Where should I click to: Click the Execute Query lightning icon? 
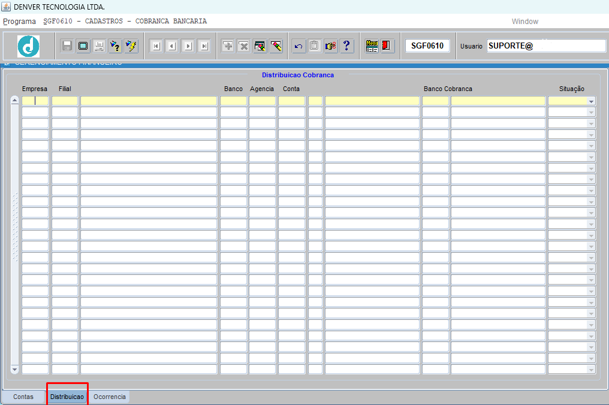tap(131, 46)
